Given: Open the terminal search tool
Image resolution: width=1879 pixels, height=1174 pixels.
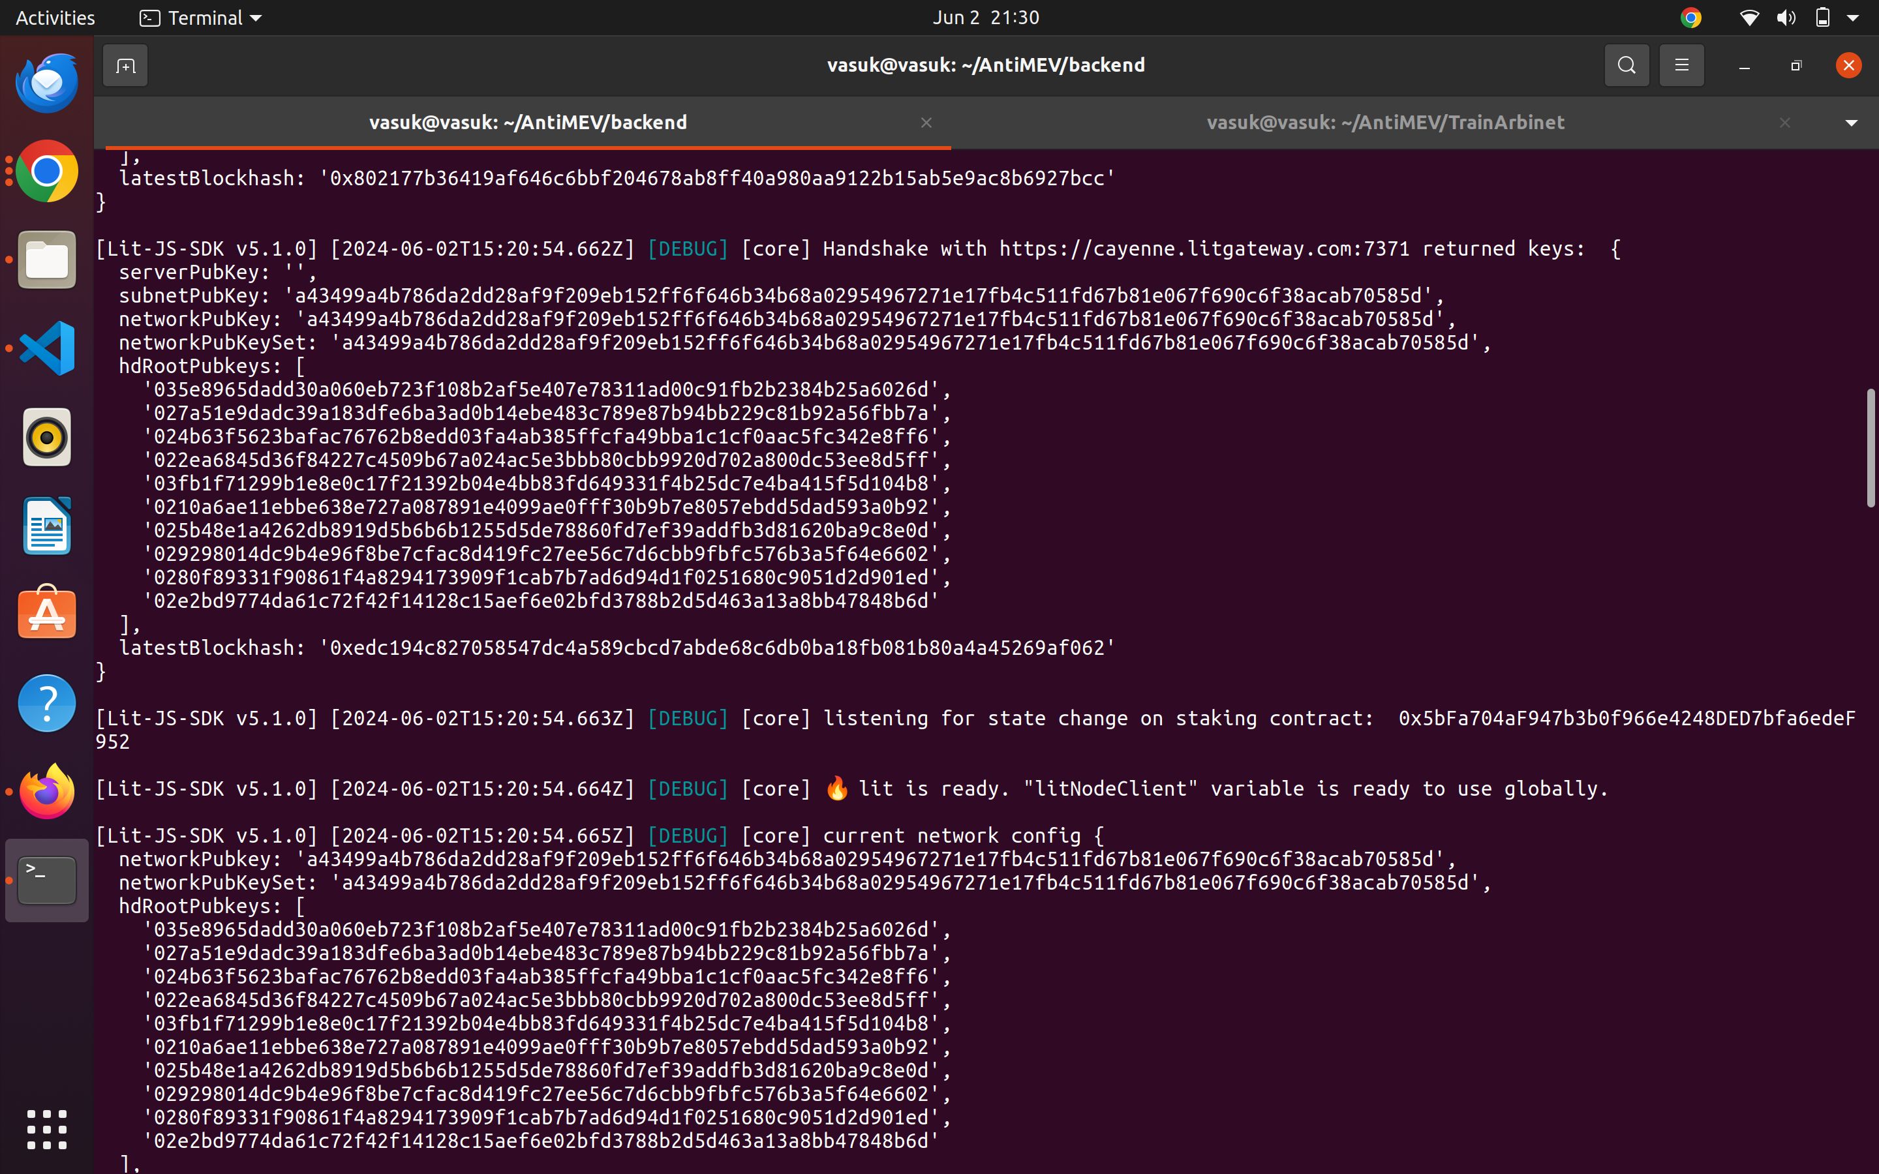Looking at the screenshot, I should (1627, 65).
